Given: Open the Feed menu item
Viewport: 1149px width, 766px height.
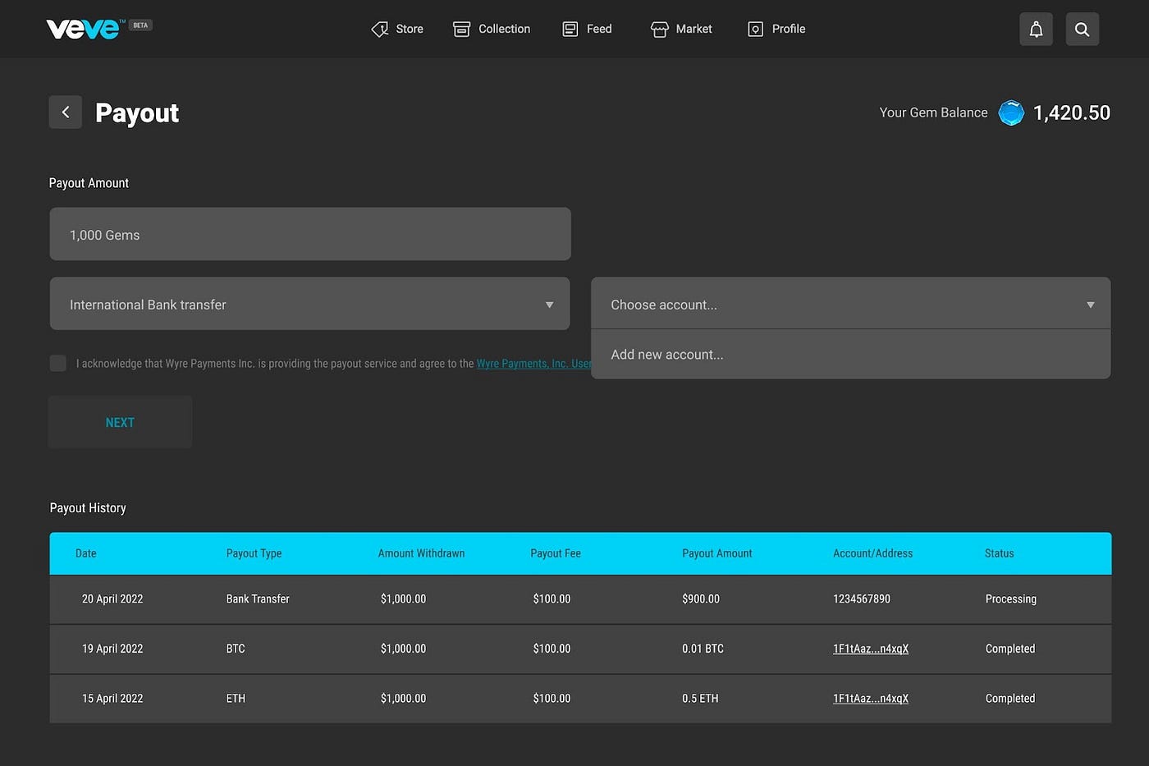Looking at the screenshot, I should point(599,29).
